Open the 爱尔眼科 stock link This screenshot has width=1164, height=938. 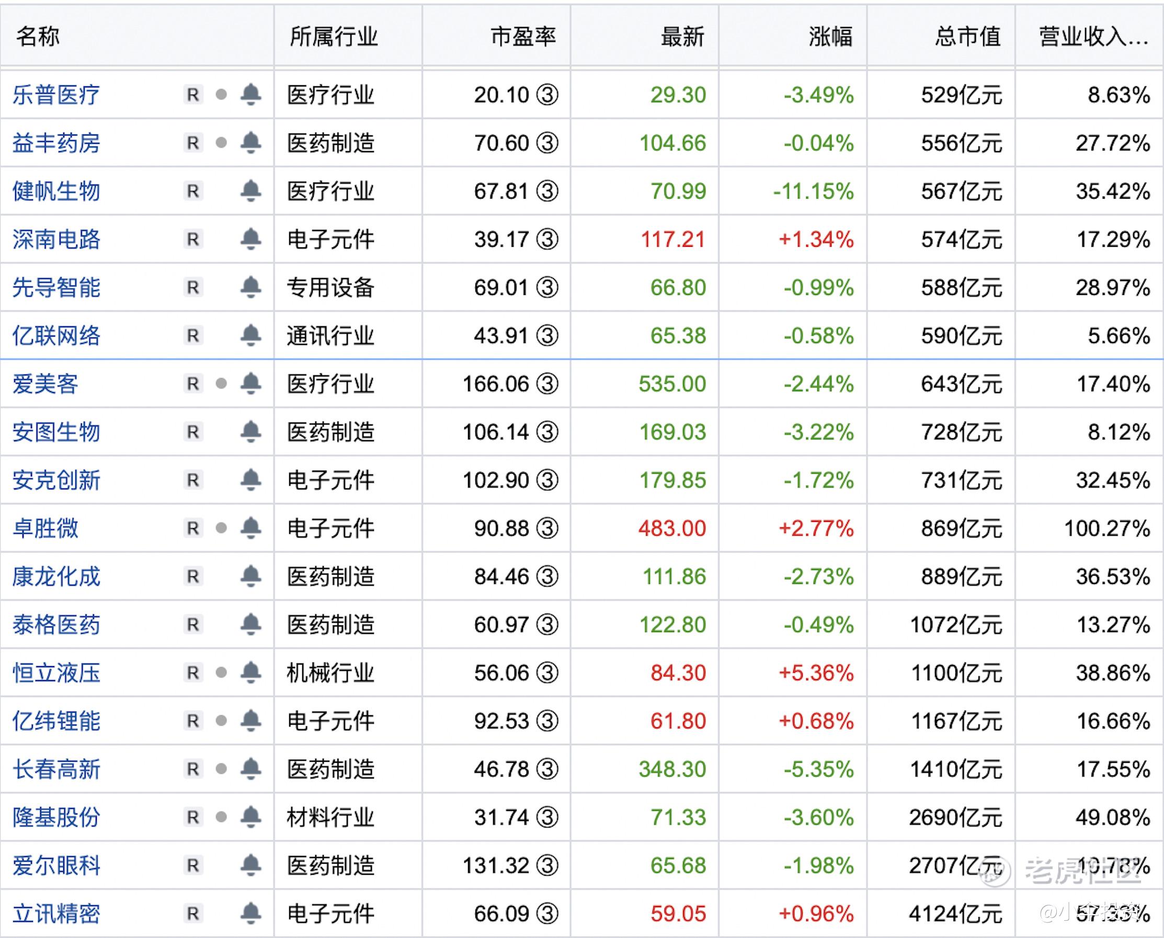[56, 866]
